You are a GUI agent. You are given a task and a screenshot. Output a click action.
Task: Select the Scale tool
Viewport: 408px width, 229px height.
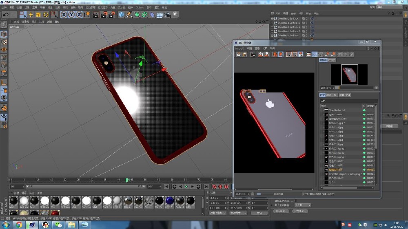pyautogui.click(x=38, y=15)
